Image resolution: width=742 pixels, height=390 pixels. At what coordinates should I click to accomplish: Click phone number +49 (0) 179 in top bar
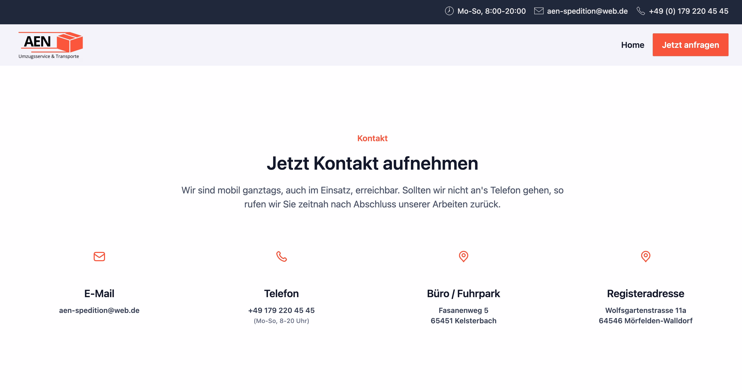pyautogui.click(x=688, y=11)
